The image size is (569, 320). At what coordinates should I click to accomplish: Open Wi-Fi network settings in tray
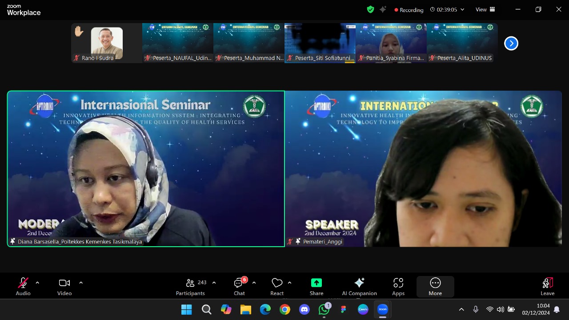tap(490, 309)
